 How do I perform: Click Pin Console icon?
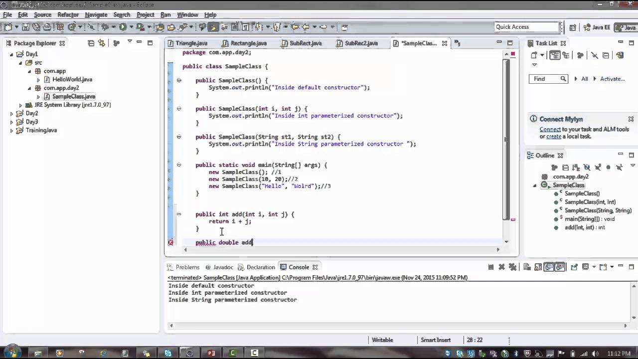coord(574,267)
